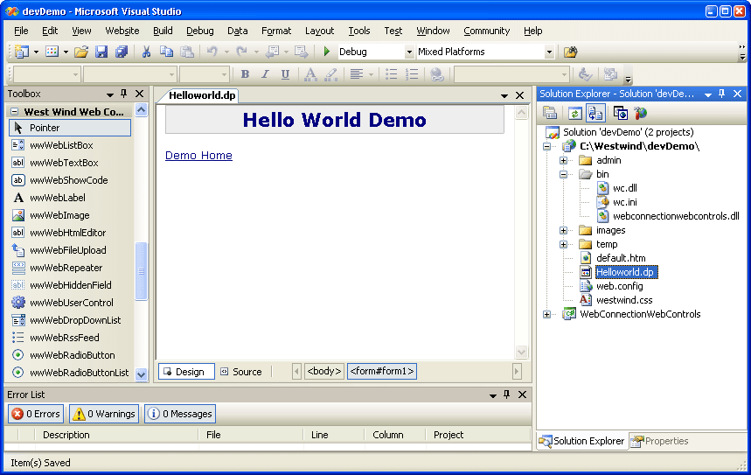Screen dimensions: 751x475
Task: Expand the temp folder node
Action: [x=563, y=244]
